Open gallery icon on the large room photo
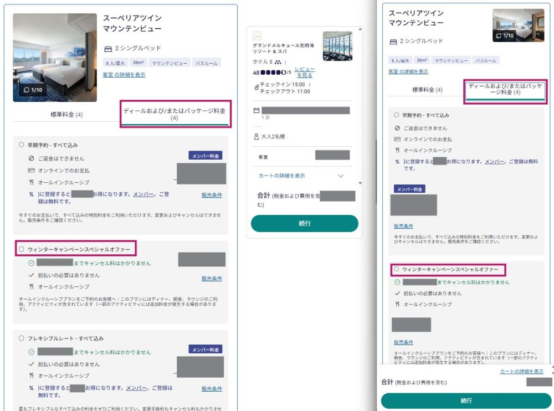Viewport: 554px width, 411px height. coord(33,90)
